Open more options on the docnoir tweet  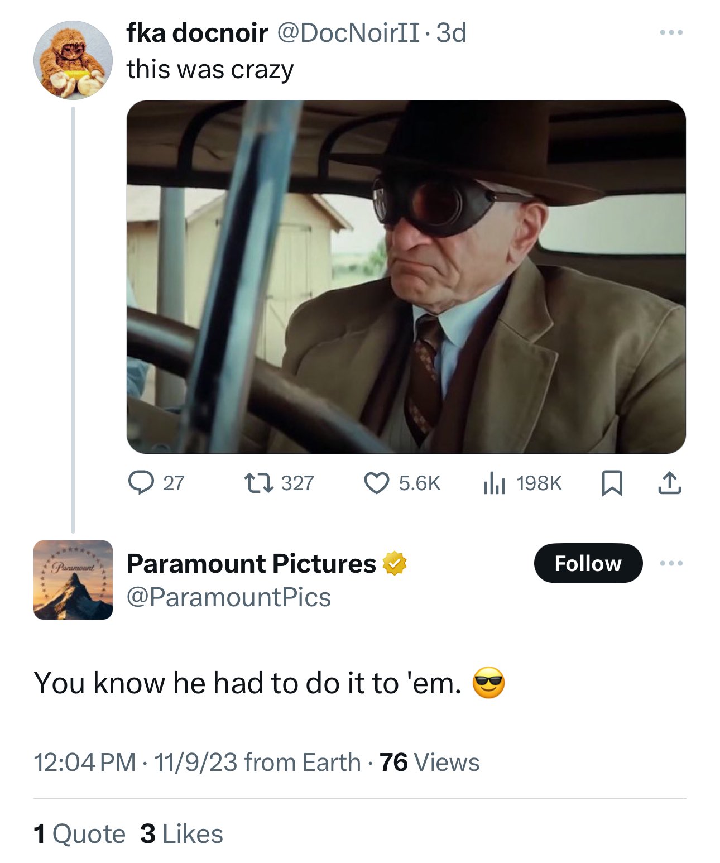671,33
